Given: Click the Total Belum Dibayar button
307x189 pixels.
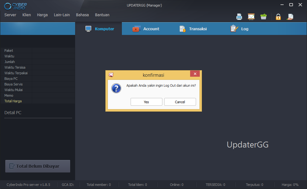Looking at the screenshot, I should (x=38, y=166).
